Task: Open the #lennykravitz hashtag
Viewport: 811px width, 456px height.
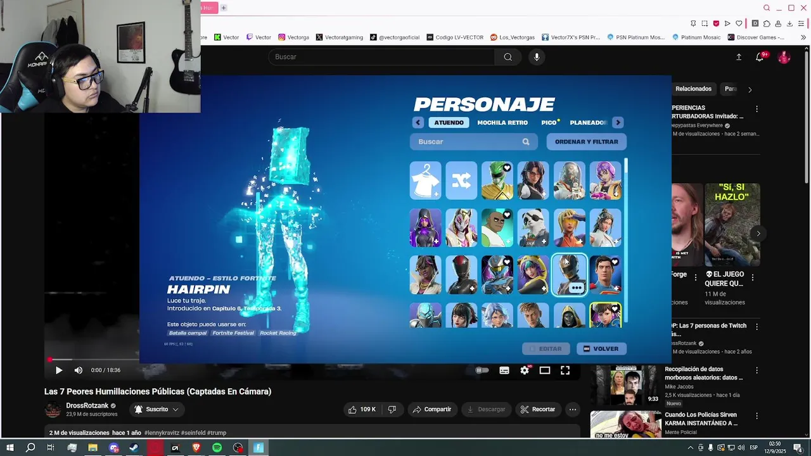Action: click(x=162, y=433)
